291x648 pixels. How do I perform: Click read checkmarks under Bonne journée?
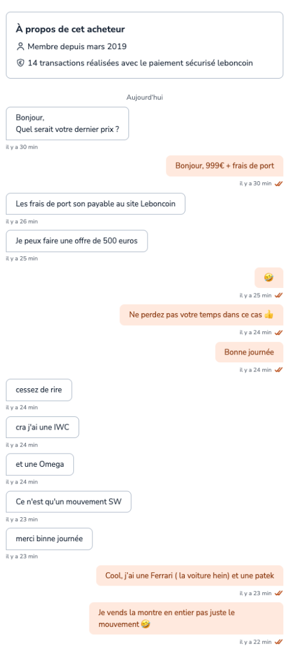pos(278,370)
